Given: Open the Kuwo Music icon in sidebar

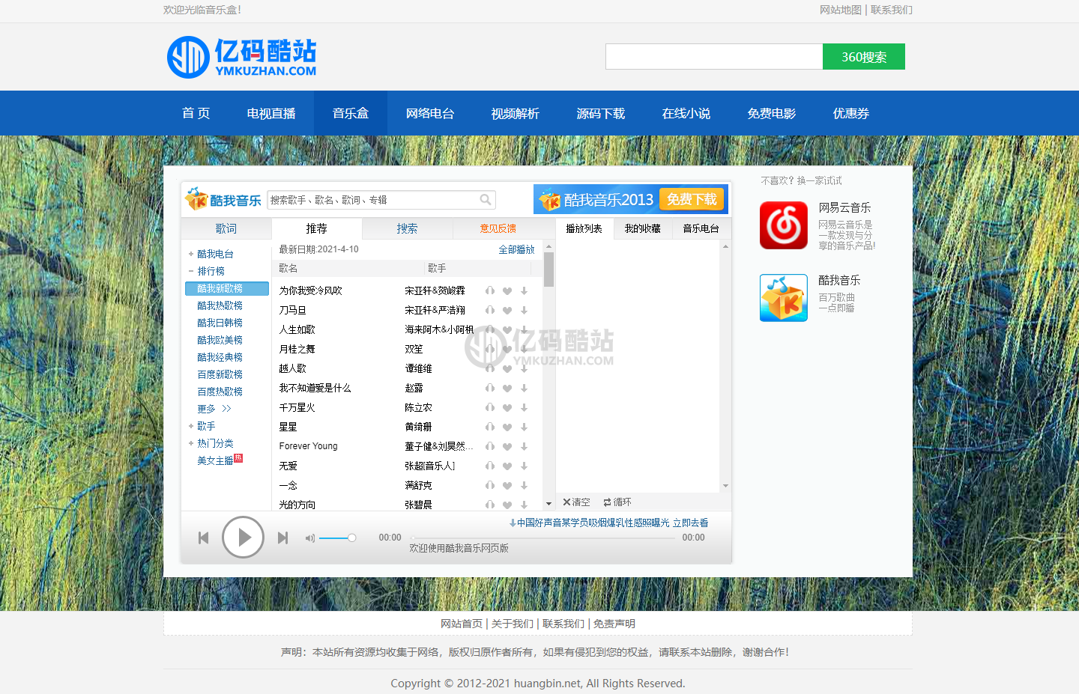Looking at the screenshot, I should [x=784, y=297].
